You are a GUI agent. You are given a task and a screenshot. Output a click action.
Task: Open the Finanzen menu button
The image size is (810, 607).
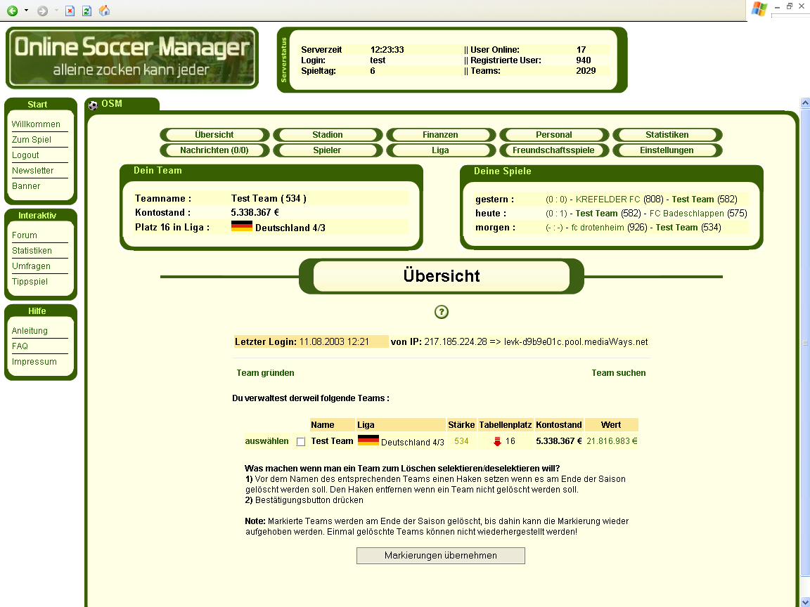[x=440, y=135]
